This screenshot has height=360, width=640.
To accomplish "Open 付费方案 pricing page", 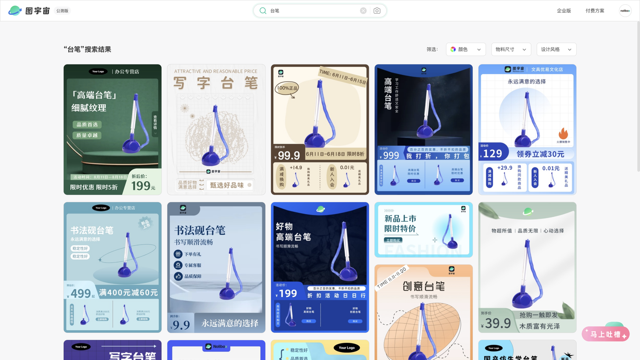I will click(x=595, y=11).
